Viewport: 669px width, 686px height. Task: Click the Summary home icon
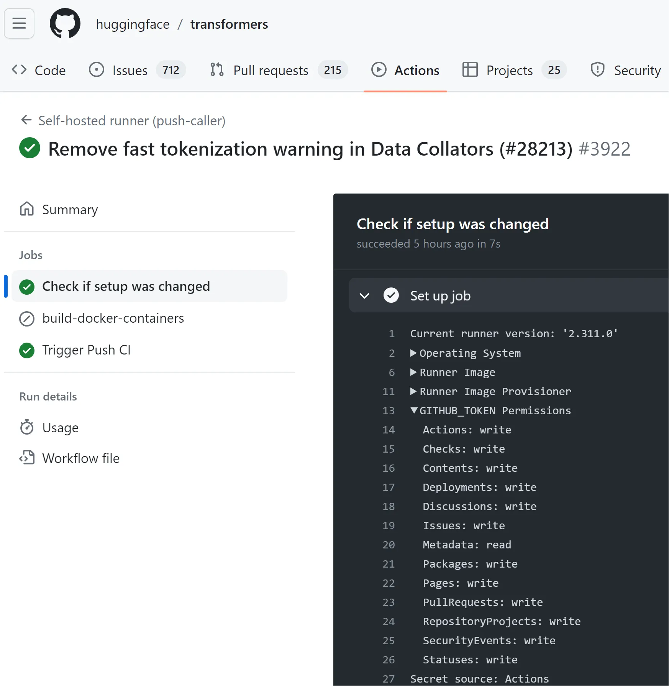27,209
